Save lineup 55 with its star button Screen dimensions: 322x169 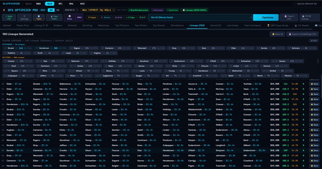[x=314, y=99]
